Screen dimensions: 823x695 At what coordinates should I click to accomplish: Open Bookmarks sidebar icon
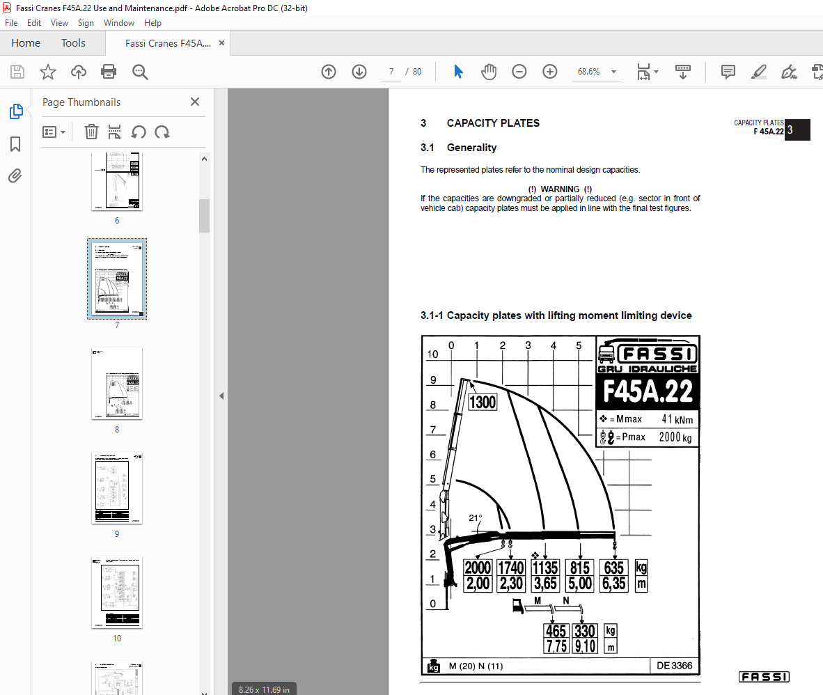(16, 144)
